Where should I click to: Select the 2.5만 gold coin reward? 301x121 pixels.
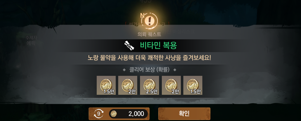point(149,85)
